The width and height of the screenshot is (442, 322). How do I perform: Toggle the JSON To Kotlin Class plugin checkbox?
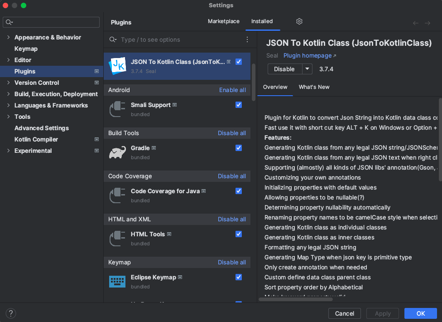point(239,62)
